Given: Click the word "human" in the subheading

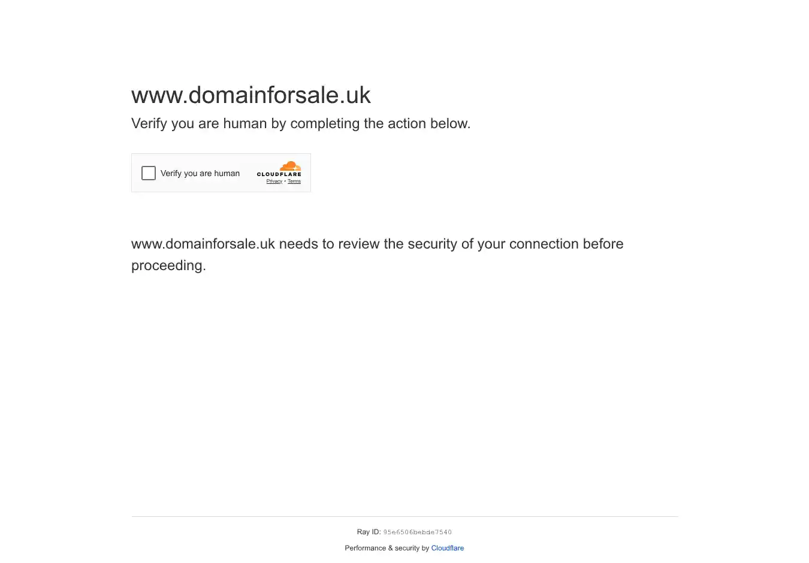Looking at the screenshot, I should click(x=245, y=123).
